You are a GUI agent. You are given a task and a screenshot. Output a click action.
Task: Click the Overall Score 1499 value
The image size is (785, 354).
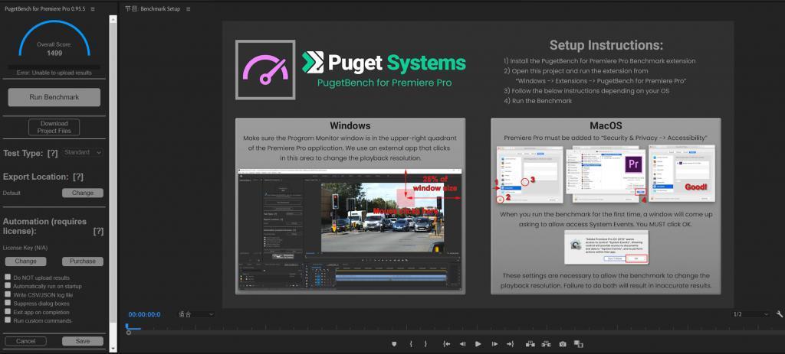[54, 53]
